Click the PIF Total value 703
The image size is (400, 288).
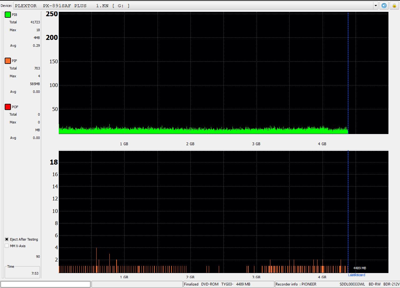[37, 68]
